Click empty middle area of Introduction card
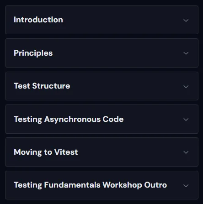Viewport: 203px width, 204px height. [x=122, y=20]
